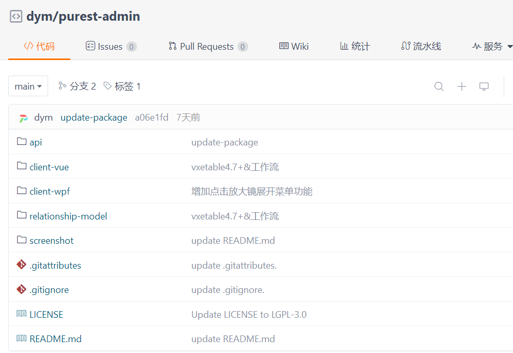Open relationship-model commit message vxetable4.7+&工作流
The height and width of the screenshot is (353, 513).
point(235,216)
